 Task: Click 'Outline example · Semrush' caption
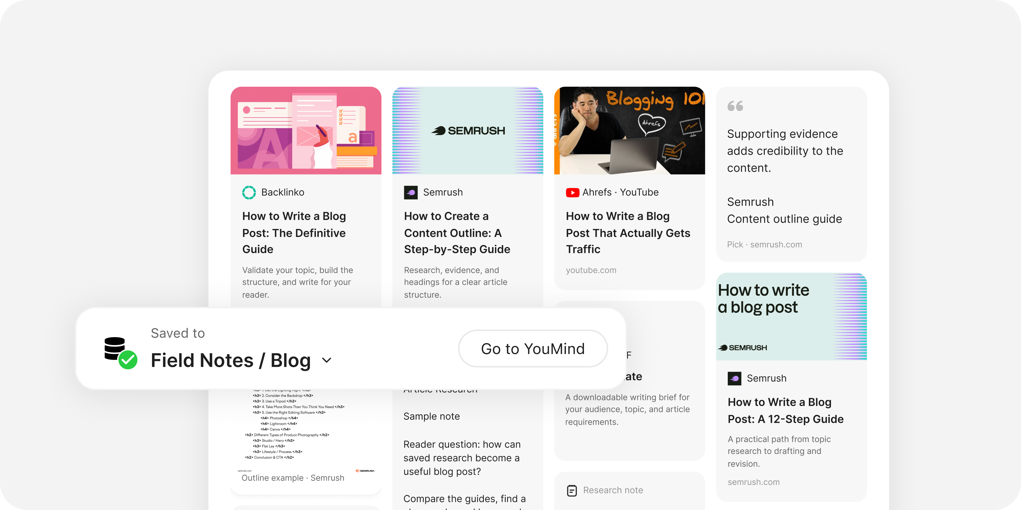pyautogui.click(x=293, y=478)
